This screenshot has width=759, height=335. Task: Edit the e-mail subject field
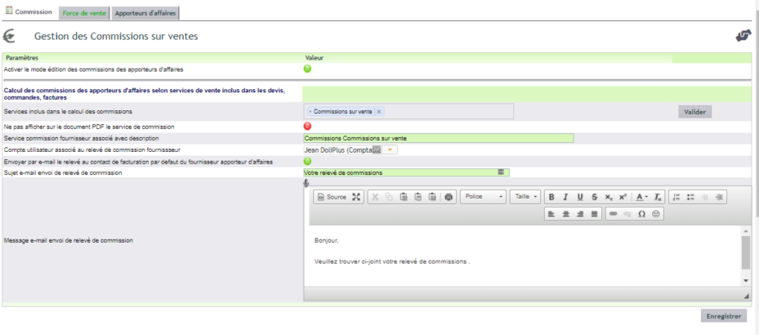coord(406,172)
